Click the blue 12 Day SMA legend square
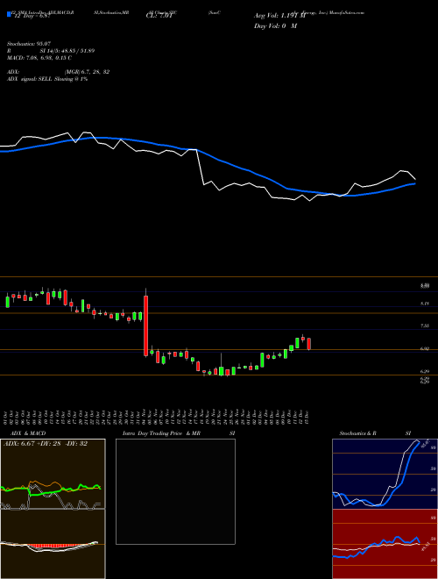 [9, 14]
